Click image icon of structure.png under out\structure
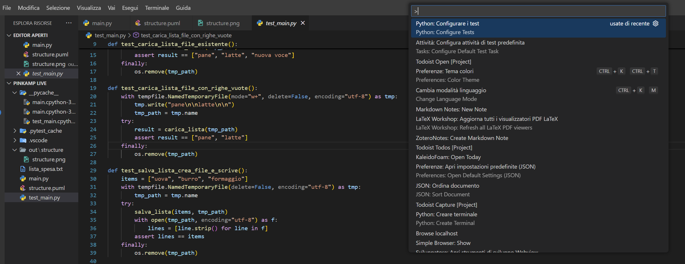Screen dimensions: 685x264 pyautogui.click(x=26, y=159)
